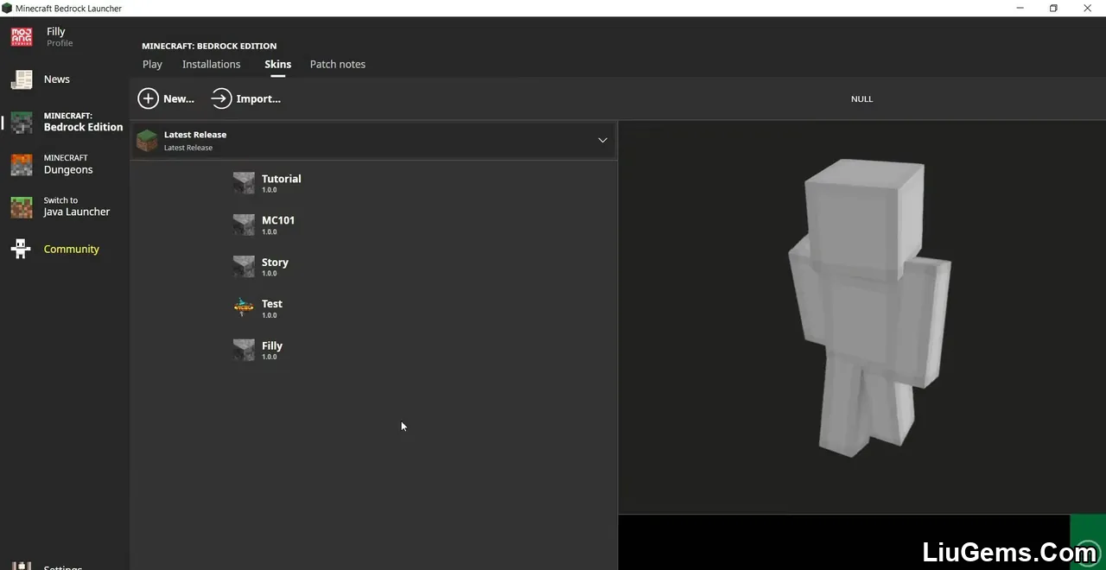The height and width of the screenshot is (570, 1106).
Task: Open Minecraft Dungeons sidebar label
Action: [68, 164]
